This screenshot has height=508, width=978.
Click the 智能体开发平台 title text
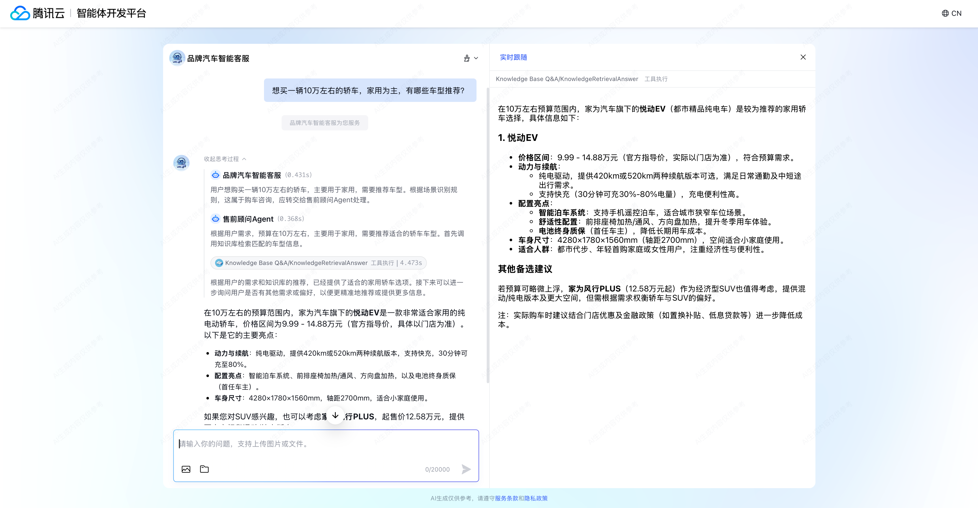point(111,13)
